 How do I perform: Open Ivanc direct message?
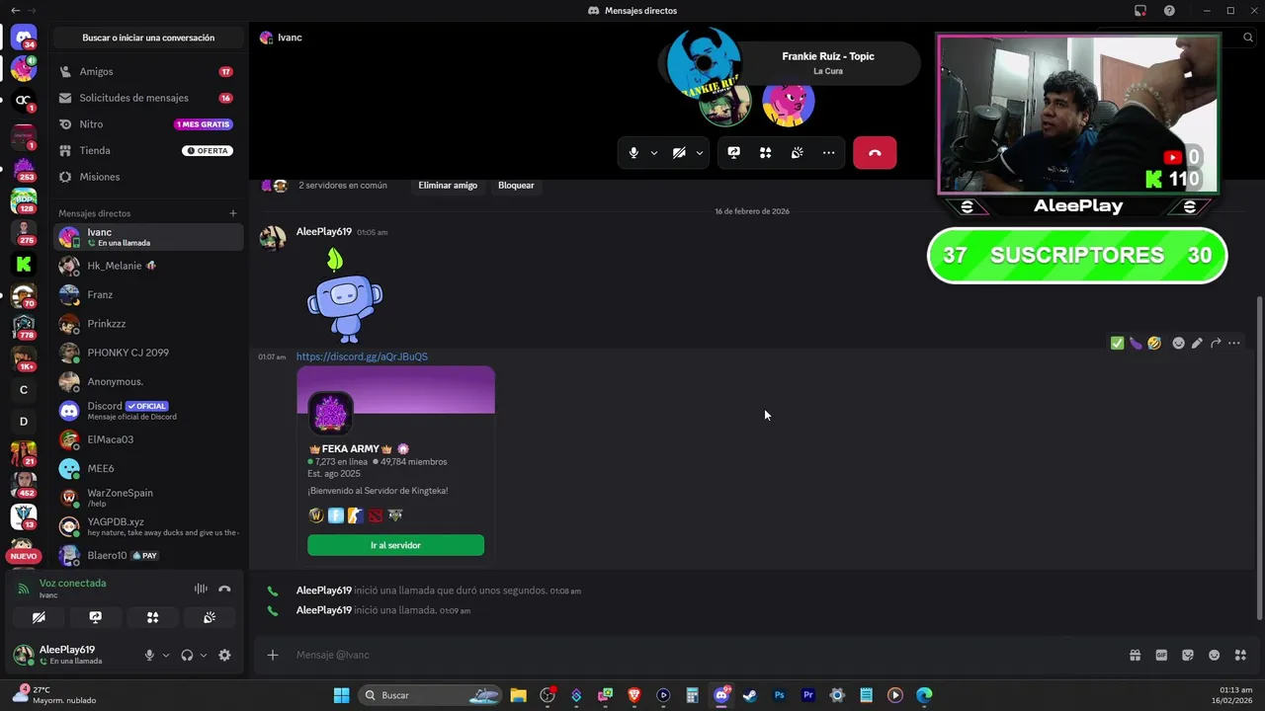148,237
